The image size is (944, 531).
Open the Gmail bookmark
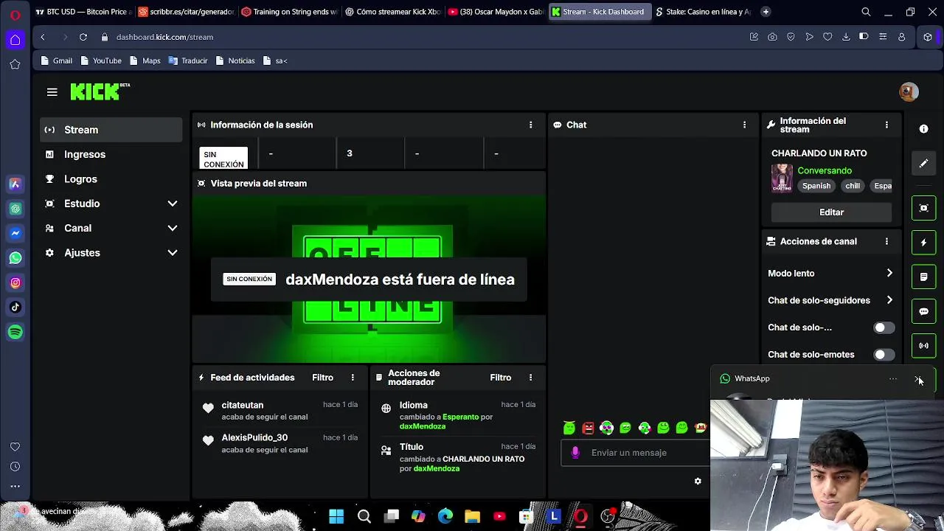click(57, 60)
